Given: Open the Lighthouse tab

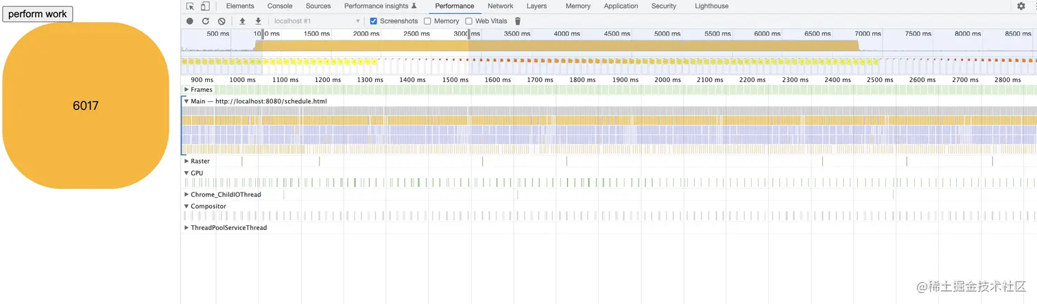Looking at the screenshot, I should point(712,6).
